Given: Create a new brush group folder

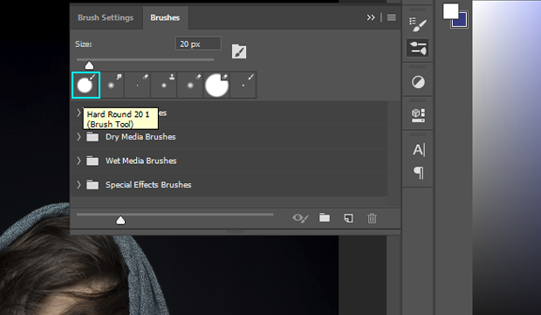Looking at the screenshot, I should point(325,217).
